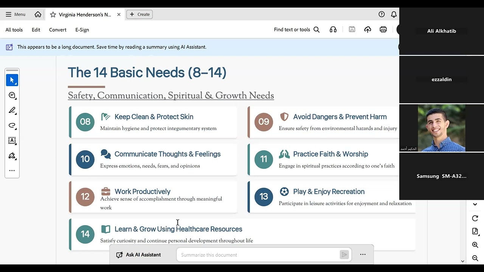Click the zoom out magnifier
484x272 pixels.
475,258
